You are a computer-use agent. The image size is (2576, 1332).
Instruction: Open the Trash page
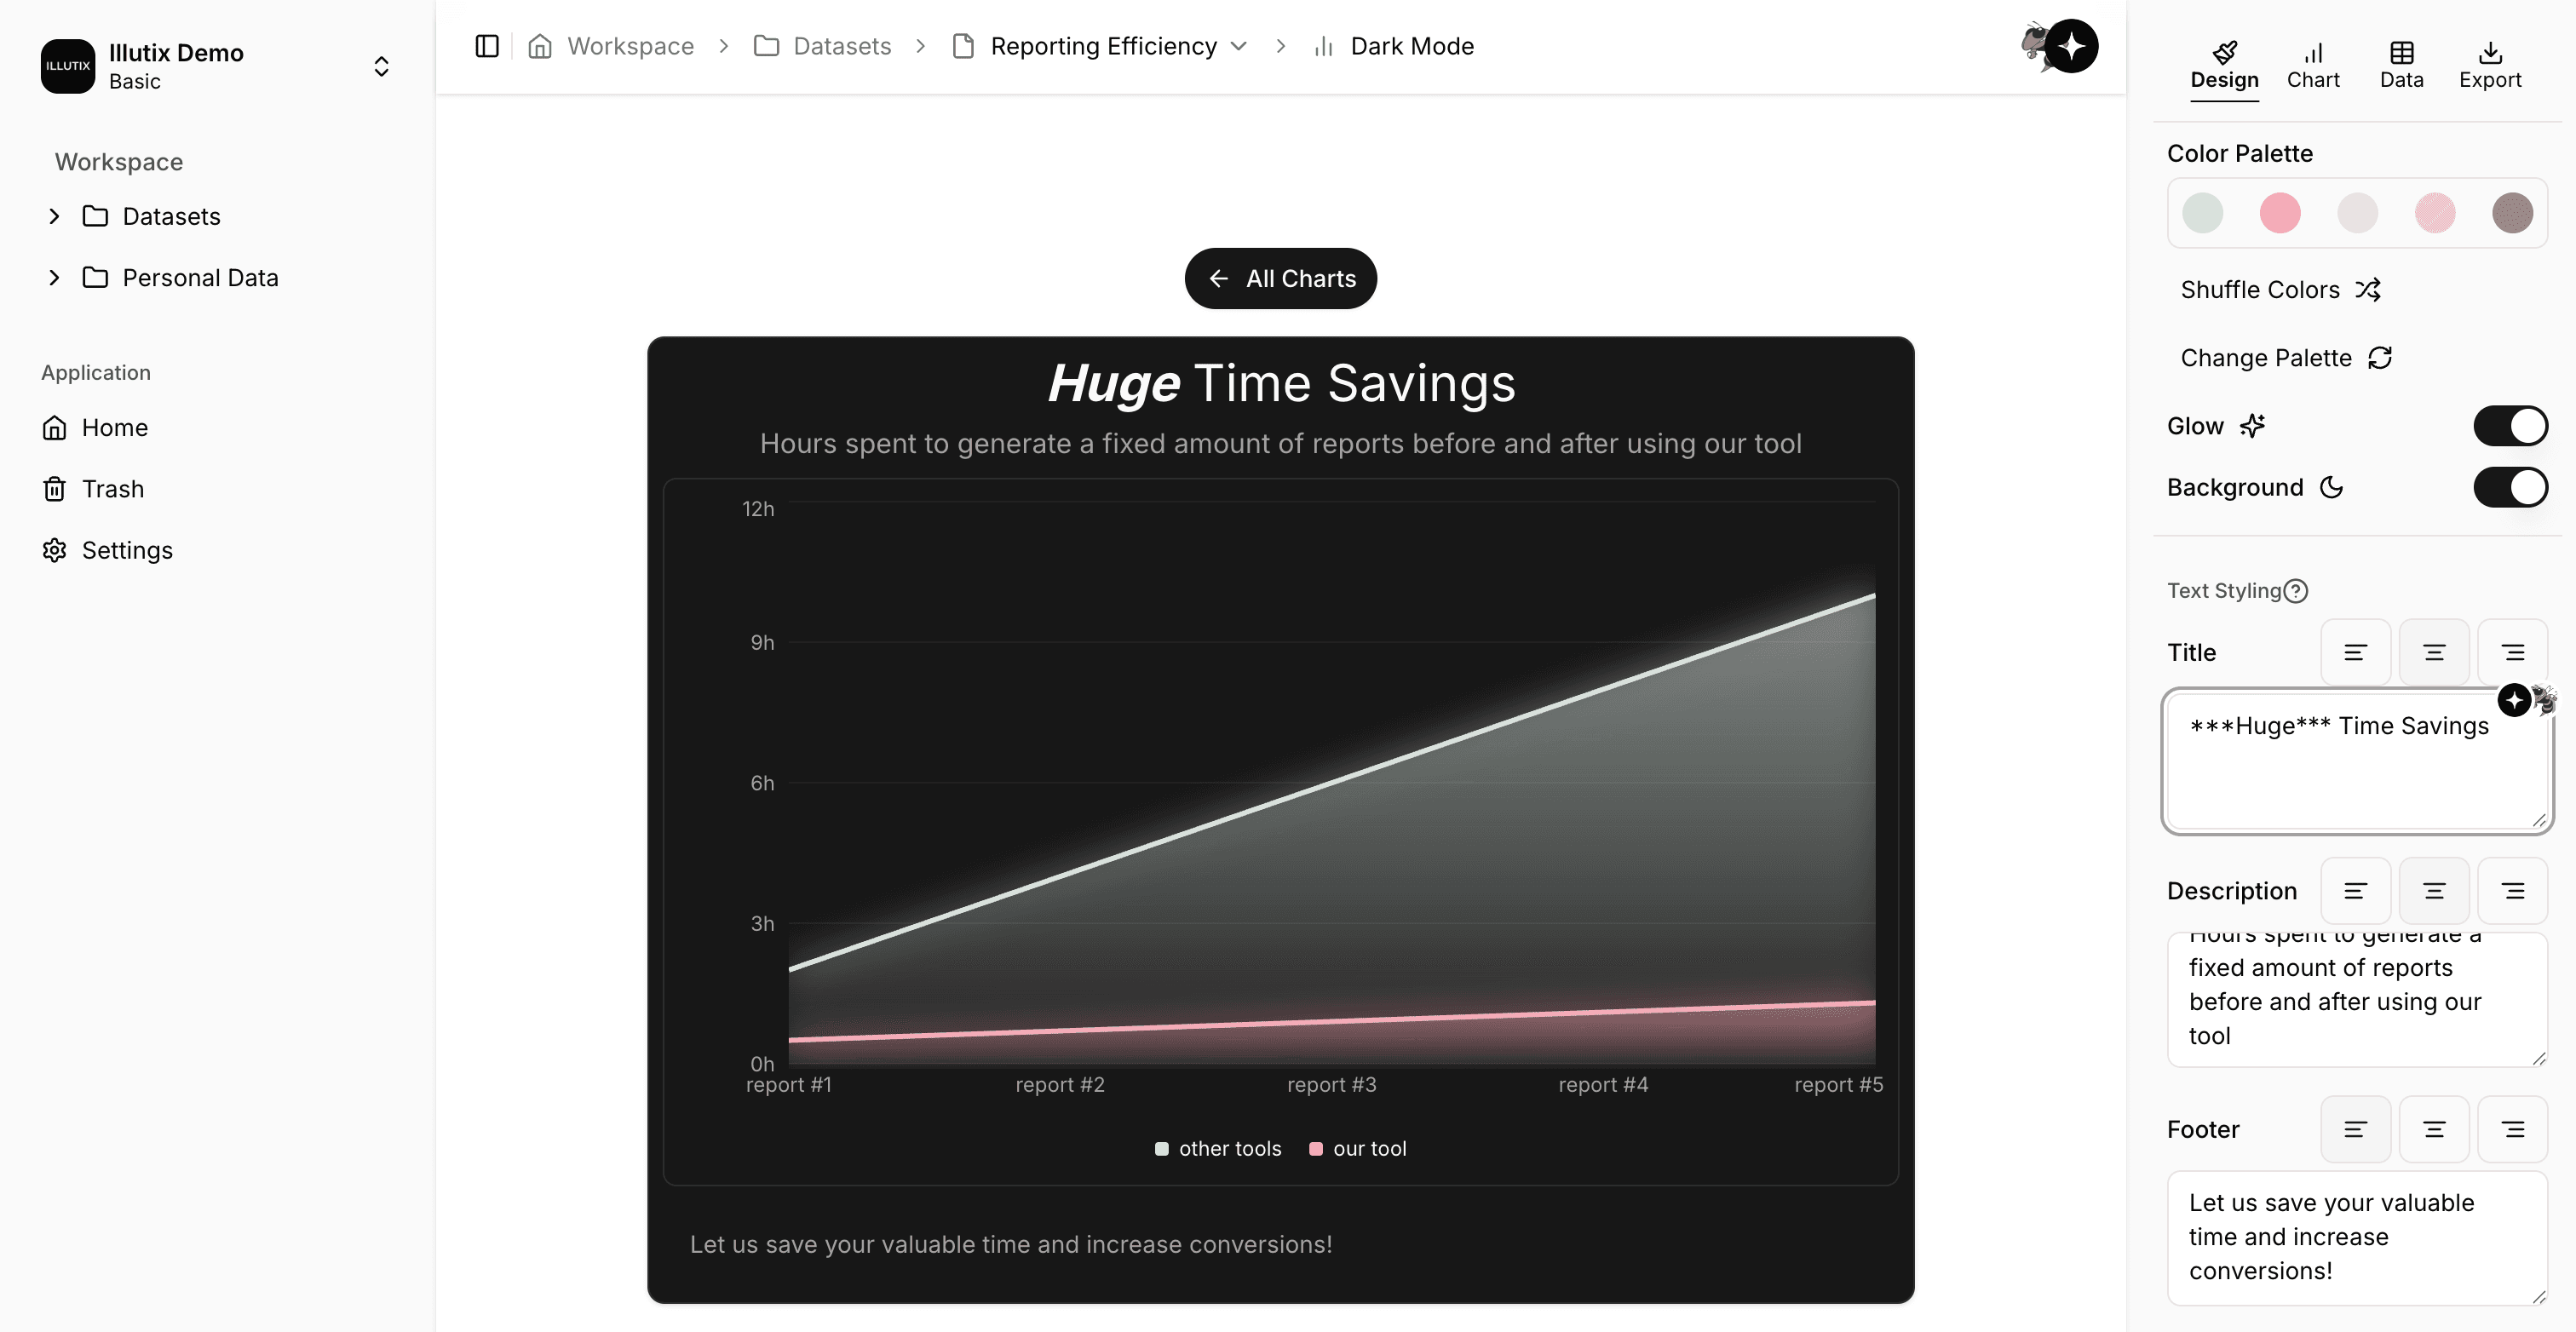[112, 489]
